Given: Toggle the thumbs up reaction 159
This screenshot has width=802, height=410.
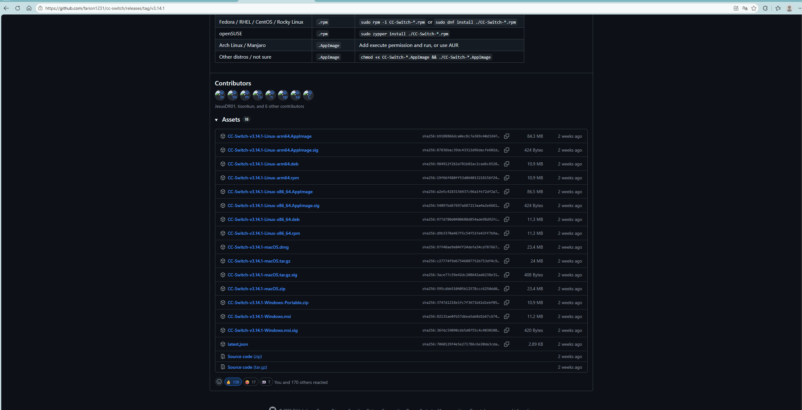Looking at the screenshot, I should coord(233,382).
